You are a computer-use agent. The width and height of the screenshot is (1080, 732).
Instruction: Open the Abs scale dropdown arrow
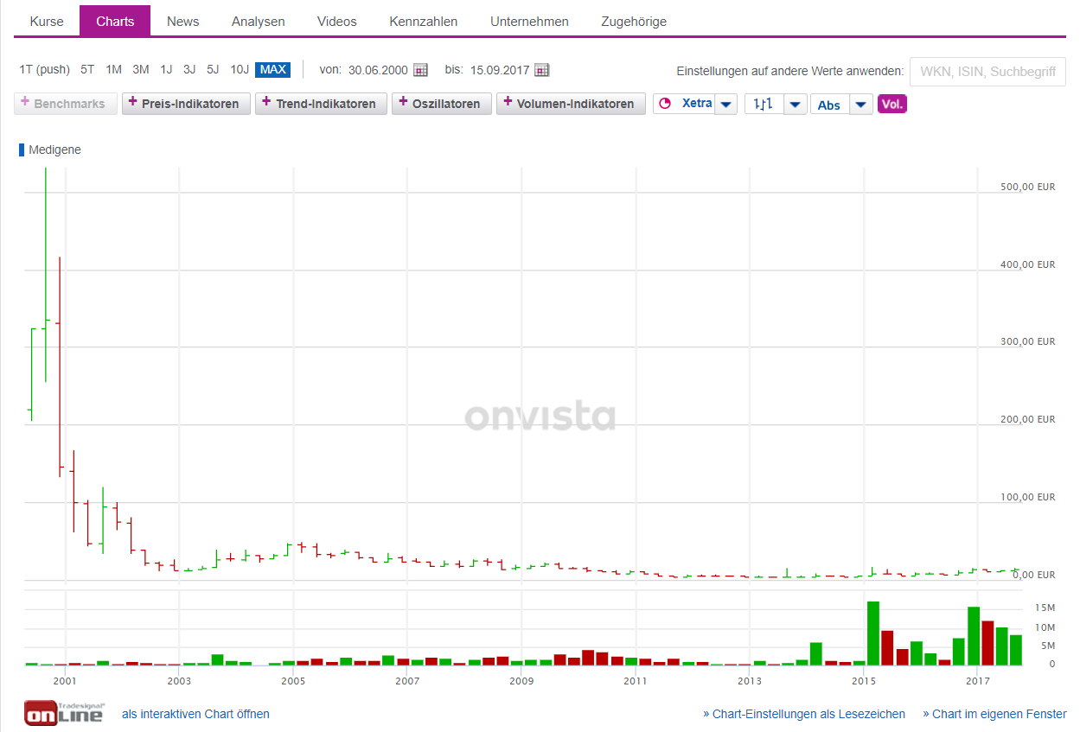pyautogui.click(x=861, y=105)
